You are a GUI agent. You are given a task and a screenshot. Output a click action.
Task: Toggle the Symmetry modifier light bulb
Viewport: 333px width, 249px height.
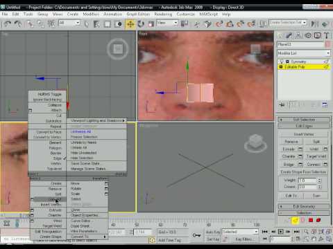pos(282,62)
